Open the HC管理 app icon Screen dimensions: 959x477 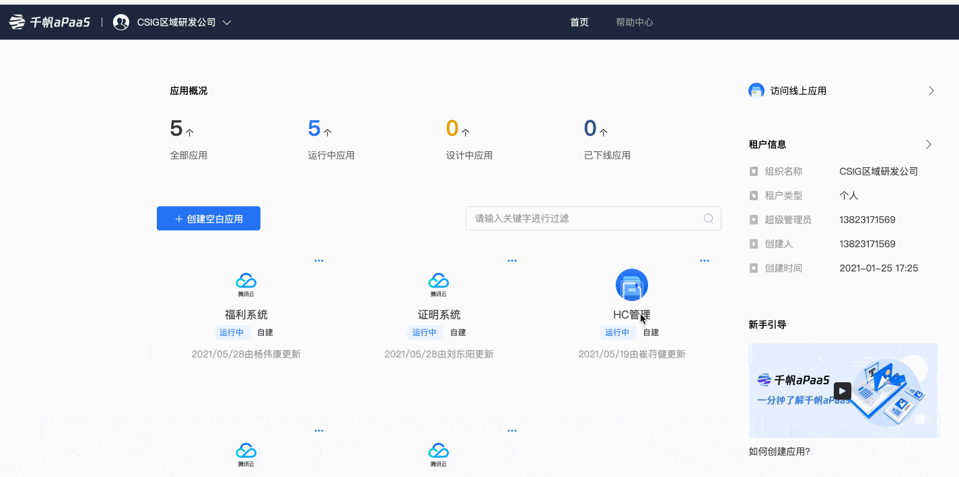[x=631, y=285]
